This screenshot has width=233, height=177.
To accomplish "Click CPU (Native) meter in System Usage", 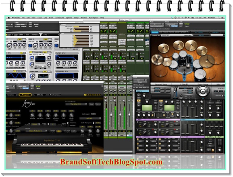I will click(81, 27).
